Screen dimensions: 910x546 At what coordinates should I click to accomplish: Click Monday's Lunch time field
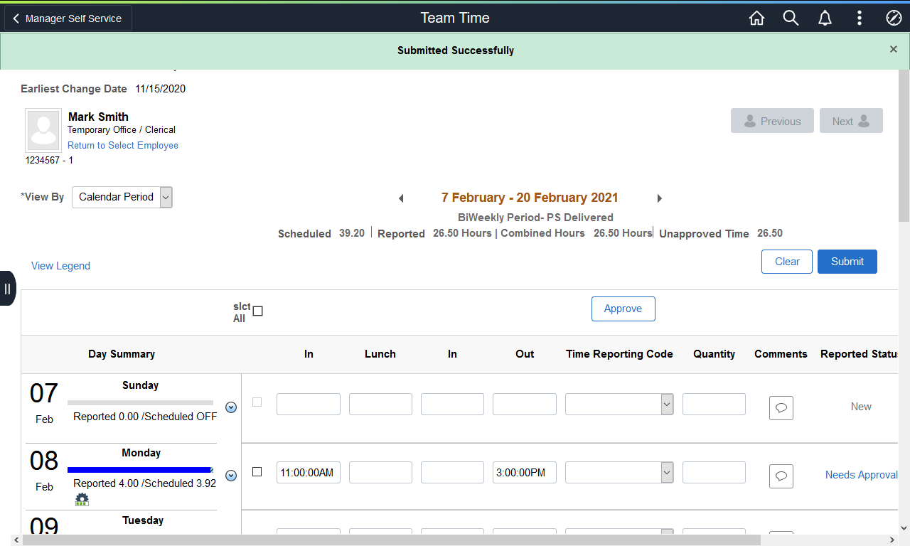[x=380, y=472]
